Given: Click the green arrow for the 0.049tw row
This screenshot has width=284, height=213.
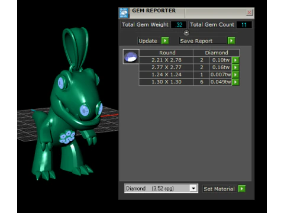Looking at the screenshot, I should click(x=235, y=82).
